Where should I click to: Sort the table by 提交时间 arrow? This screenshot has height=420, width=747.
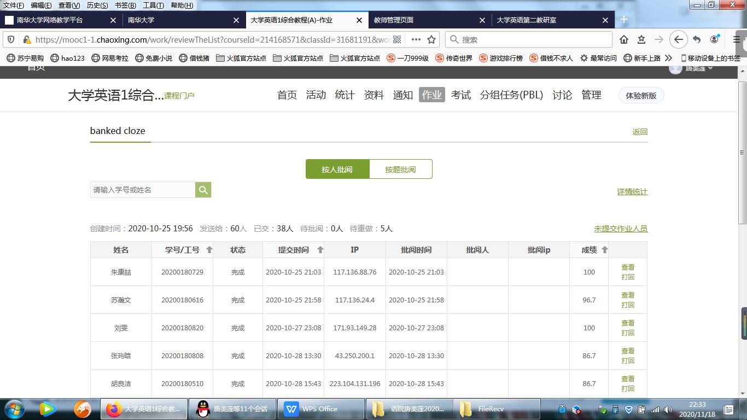(x=320, y=250)
